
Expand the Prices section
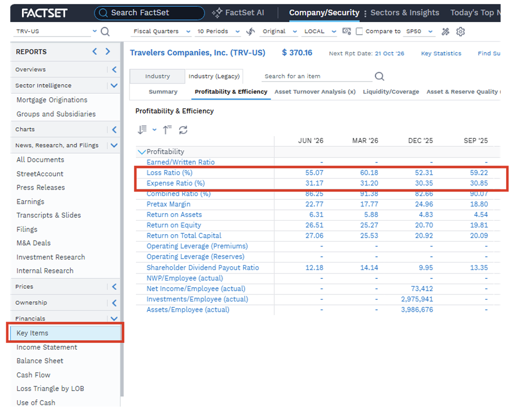(x=114, y=287)
